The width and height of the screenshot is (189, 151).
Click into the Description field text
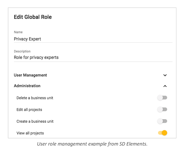point(93,58)
